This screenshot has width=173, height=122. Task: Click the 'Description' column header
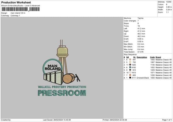point(142,57)
